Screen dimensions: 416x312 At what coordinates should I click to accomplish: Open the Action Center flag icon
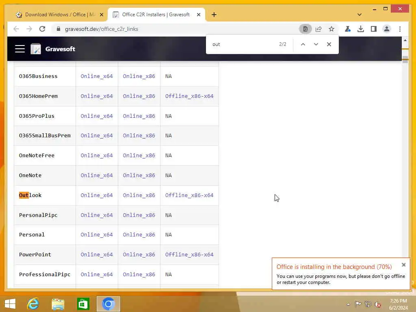(358, 304)
